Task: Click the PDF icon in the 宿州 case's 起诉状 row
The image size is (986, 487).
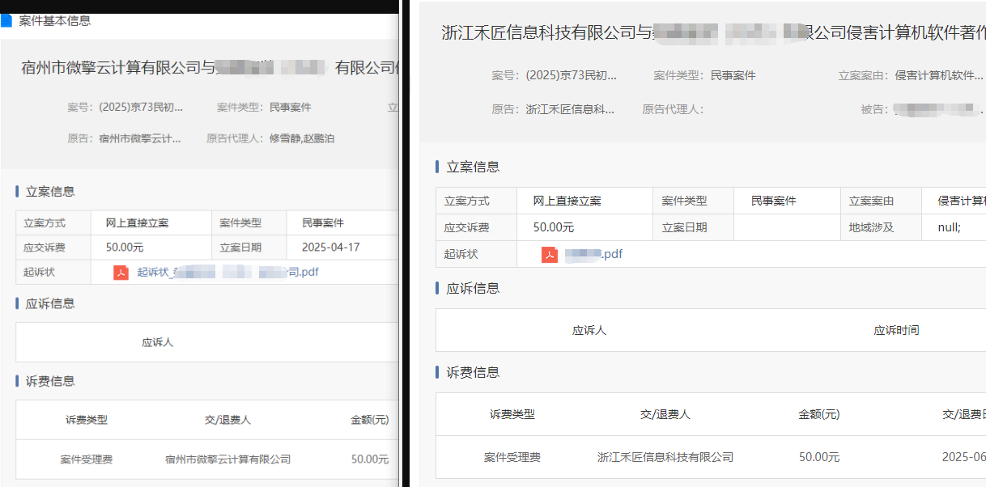Action: point(121,272)
